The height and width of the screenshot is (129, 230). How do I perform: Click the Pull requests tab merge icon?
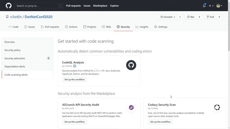tap(42, 27)
